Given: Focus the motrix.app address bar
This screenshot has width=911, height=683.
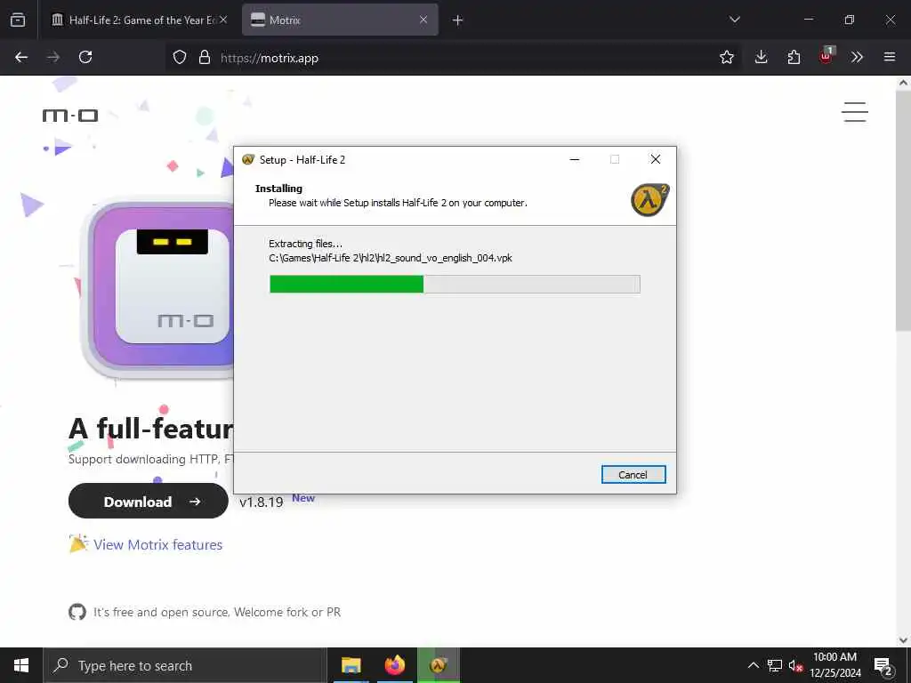Looking at the screenshot, I should (453, 58).
